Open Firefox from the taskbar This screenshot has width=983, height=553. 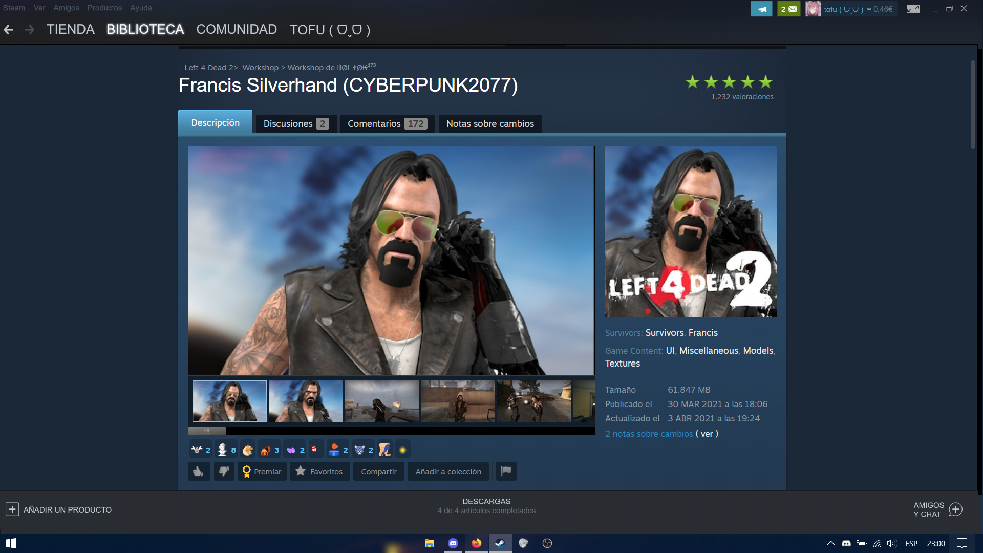coord(477,543)
